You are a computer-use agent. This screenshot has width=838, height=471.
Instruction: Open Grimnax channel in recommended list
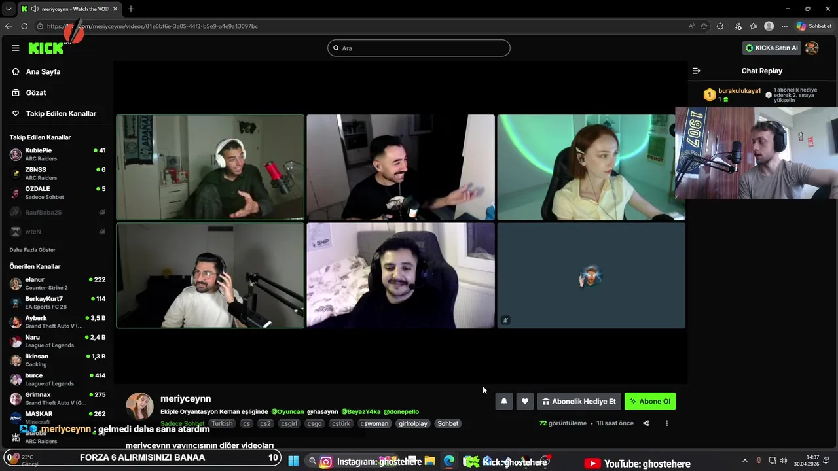(x=57, y=398)
